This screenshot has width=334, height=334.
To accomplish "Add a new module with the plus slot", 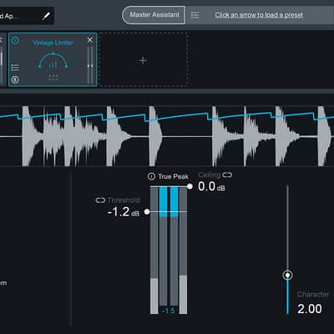I will point(143,60).
